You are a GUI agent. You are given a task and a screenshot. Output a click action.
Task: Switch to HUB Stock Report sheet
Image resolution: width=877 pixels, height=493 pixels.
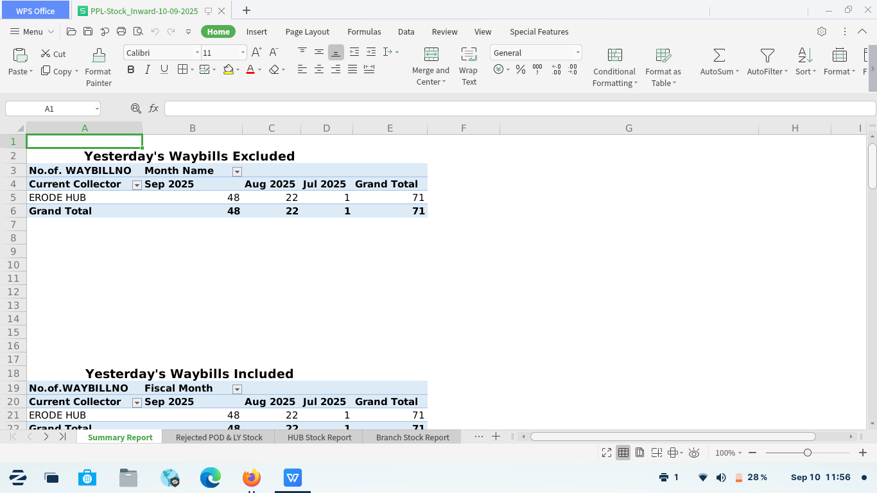click(319, 437)
